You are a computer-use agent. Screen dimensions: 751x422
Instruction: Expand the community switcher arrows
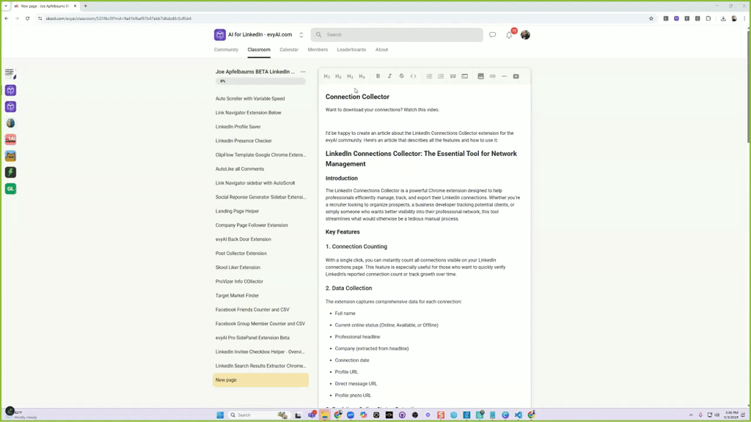click(301, 35)
